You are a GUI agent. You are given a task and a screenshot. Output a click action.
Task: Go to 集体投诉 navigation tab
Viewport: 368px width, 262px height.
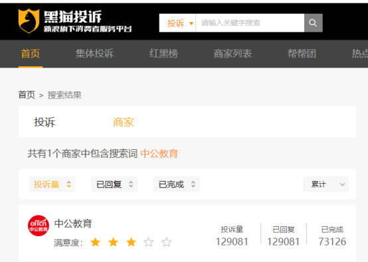point(94,54)
